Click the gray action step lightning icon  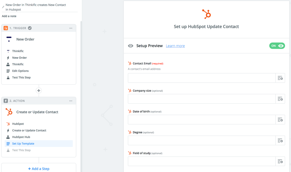coord(6,101)
